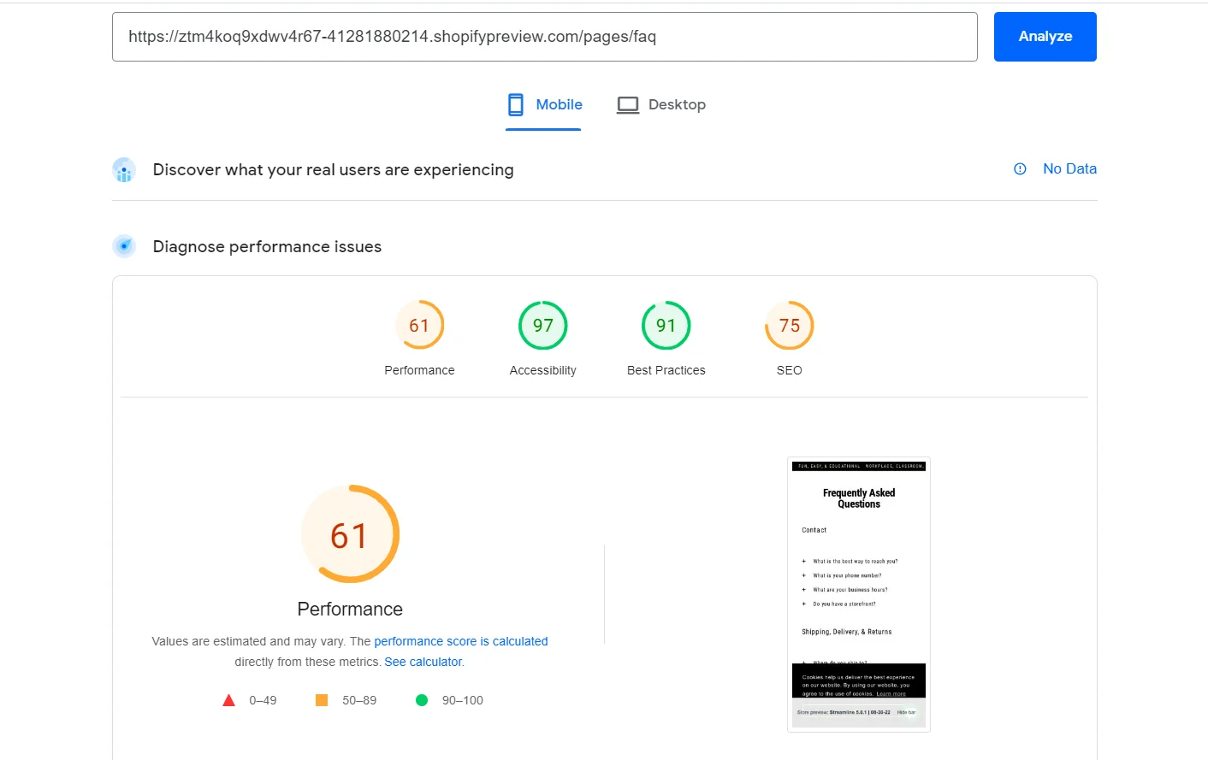The width and height of the screenshot is (1208, 760).
Task: Switch to the Mobile tab
Action: click(x=543, y=105)
